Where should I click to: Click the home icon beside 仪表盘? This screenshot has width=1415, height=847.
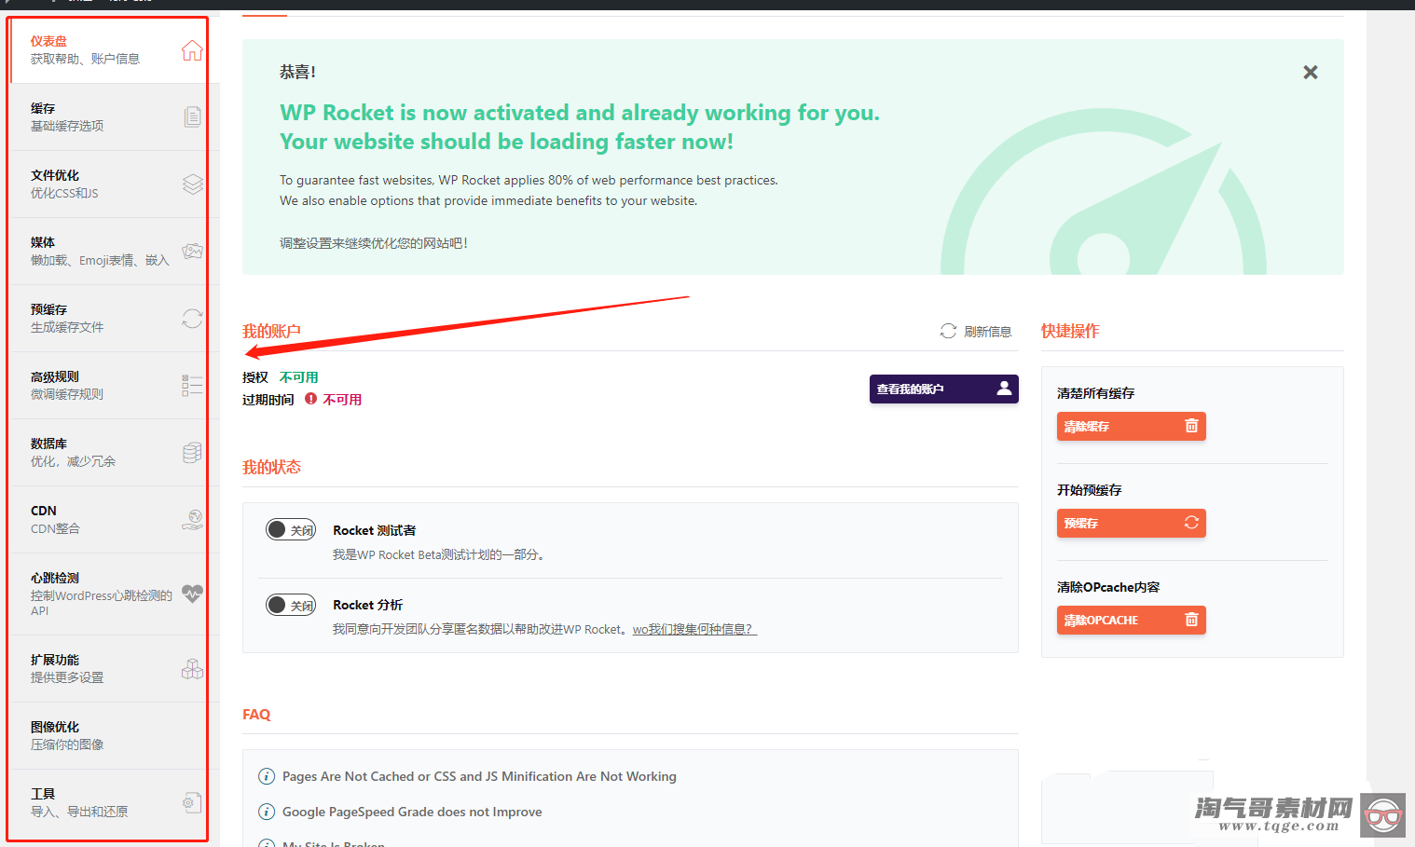click(x=192, y=50)
